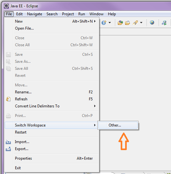171x174 pixels.
Task: Expand the dropdown next to flashlight icon
Action: click(141, 23)
